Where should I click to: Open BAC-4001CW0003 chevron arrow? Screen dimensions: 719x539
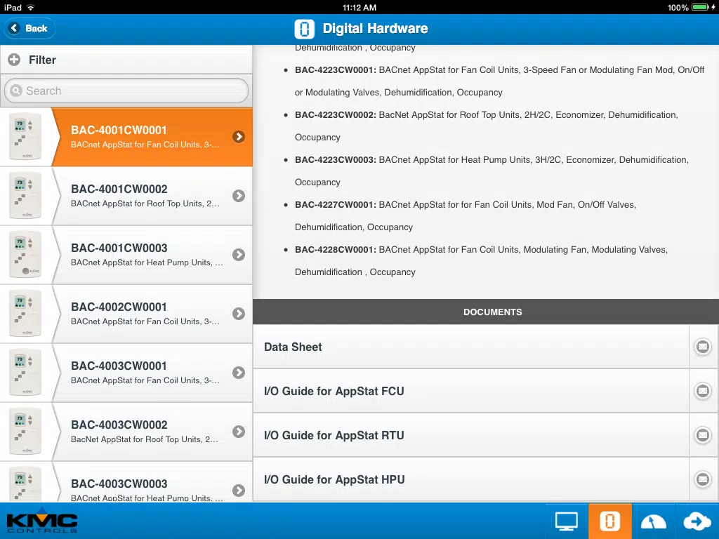(239, 255)
